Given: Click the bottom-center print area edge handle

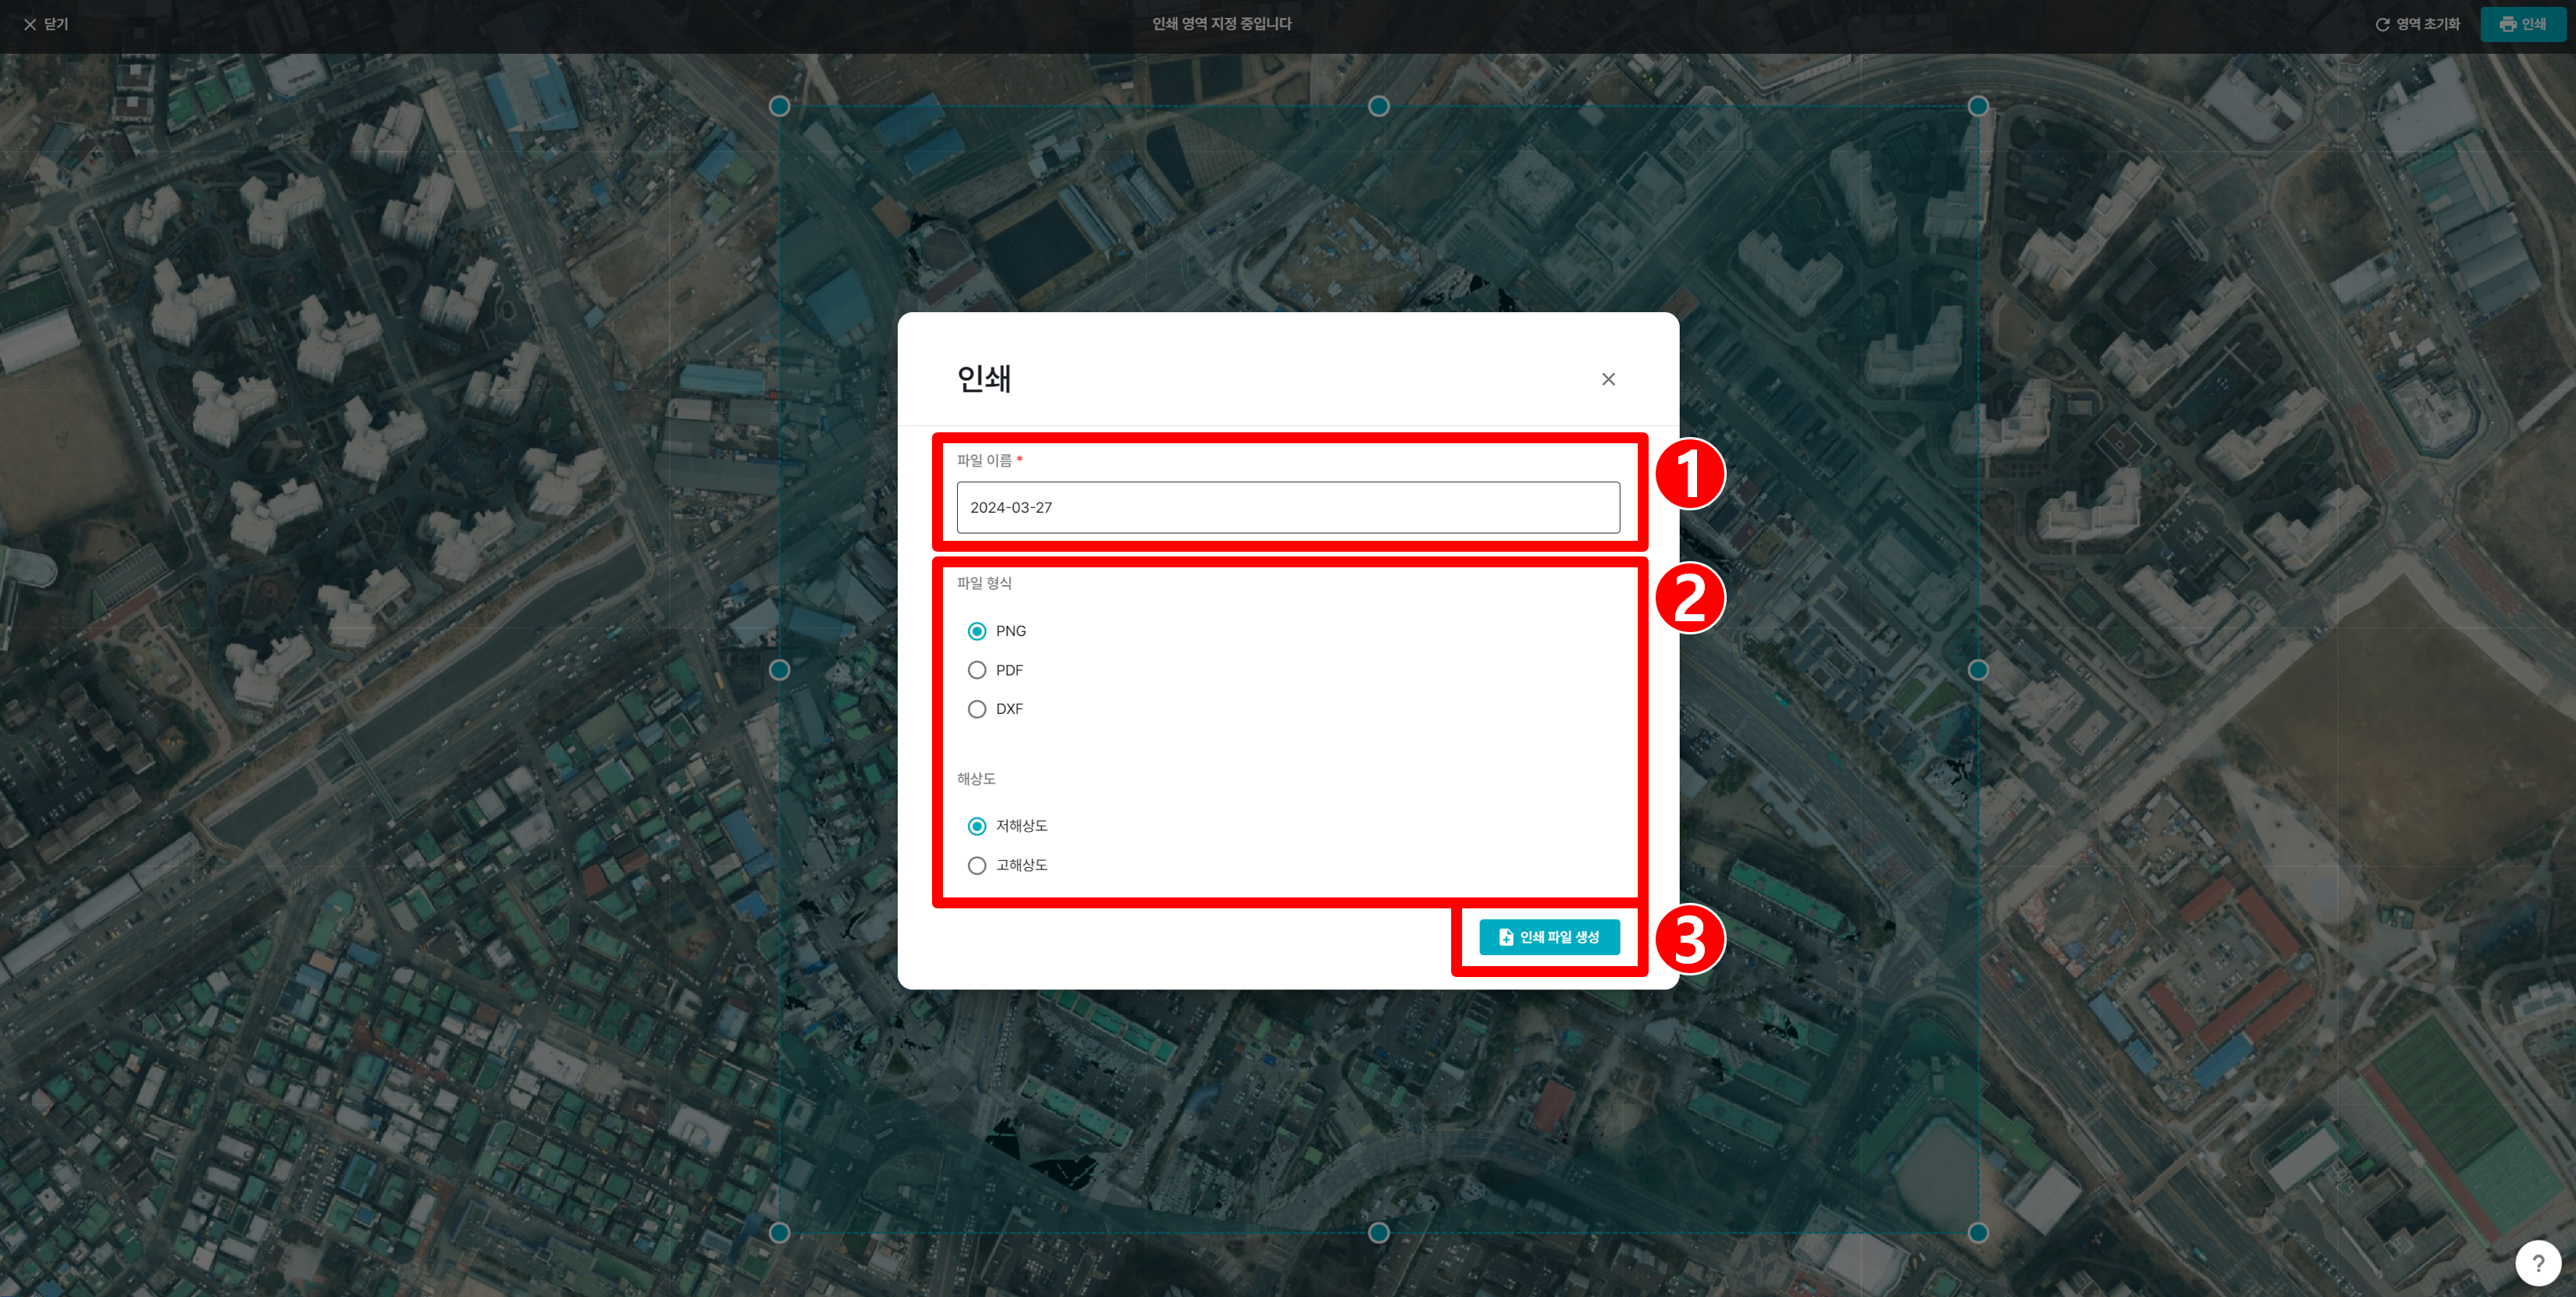Looking at the screenshot, I should point(1378,1232).
